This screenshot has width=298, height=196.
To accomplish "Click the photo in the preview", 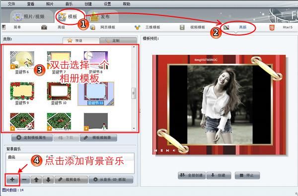I will 220,104.
